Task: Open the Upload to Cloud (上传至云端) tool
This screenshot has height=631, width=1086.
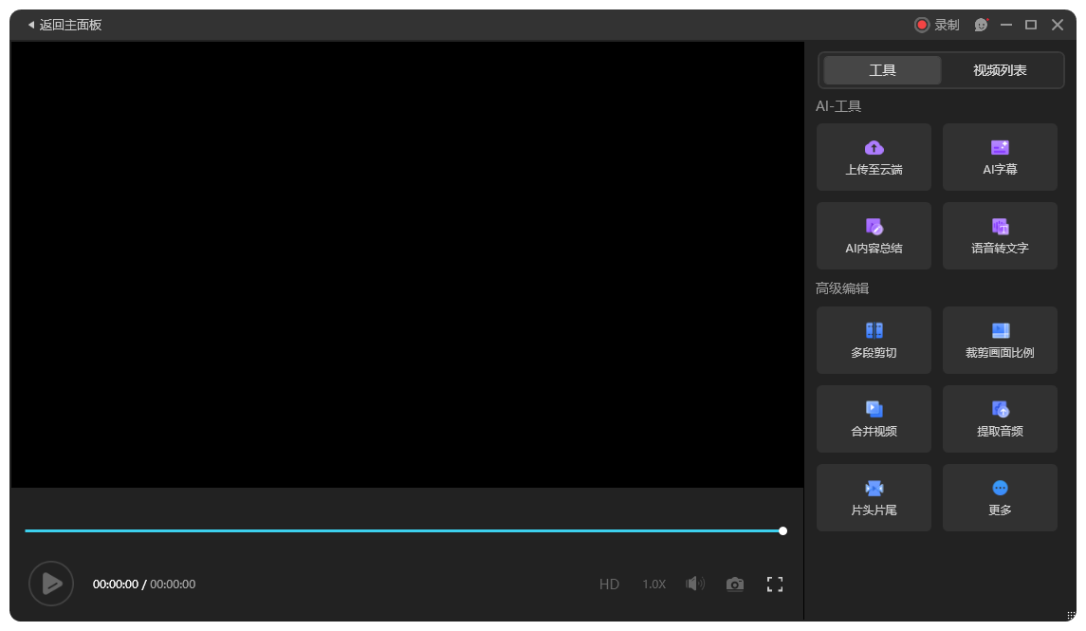Action: click(874, 158)
